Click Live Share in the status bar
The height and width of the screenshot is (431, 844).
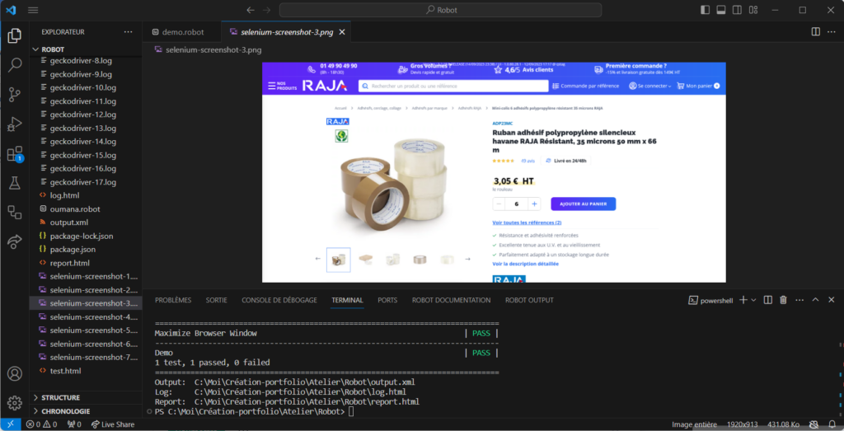tap(112, 424)
